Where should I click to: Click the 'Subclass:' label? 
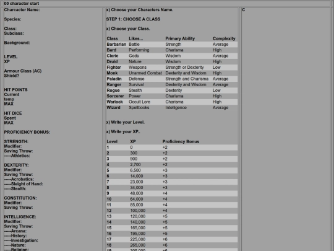pyautogui.click(x=14, y=33)
